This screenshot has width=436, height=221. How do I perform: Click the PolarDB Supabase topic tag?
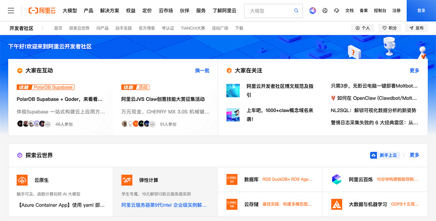click(x=46, y=87)
